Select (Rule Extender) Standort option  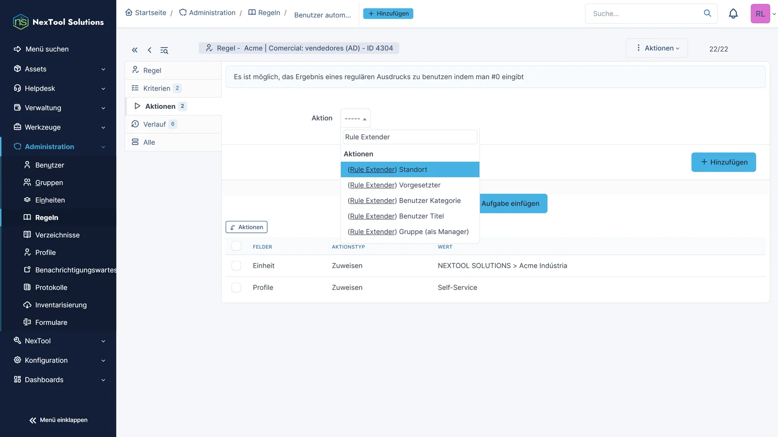410,169
